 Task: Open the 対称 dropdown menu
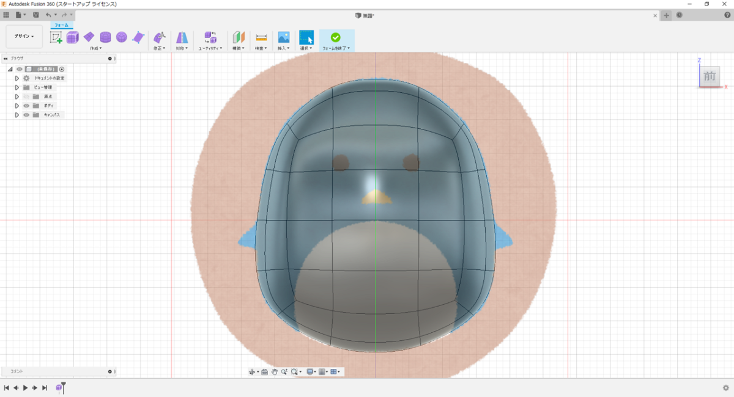[182, 48]
